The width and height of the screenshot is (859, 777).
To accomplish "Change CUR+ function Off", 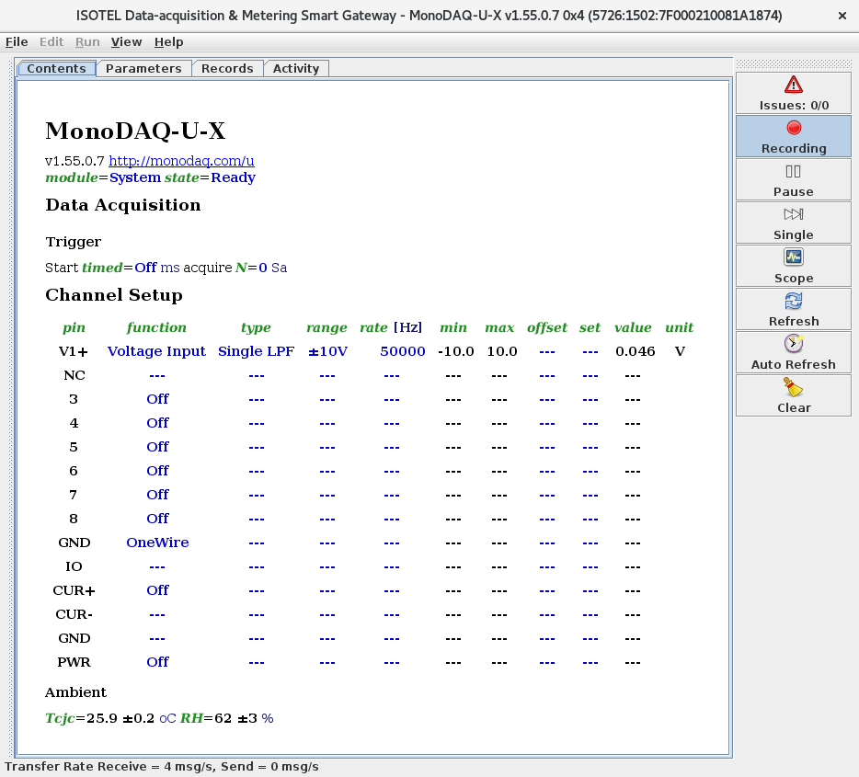I will click(158, 590).
